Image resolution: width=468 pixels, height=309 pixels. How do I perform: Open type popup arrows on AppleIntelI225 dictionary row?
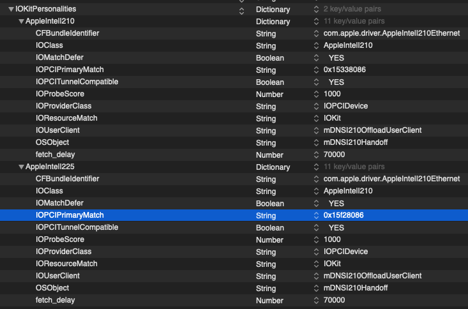coord(316,167)
